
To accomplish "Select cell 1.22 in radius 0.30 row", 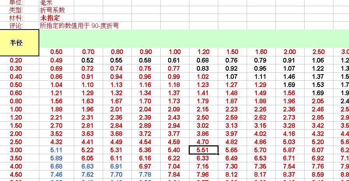I will click(x=318, y=68).
